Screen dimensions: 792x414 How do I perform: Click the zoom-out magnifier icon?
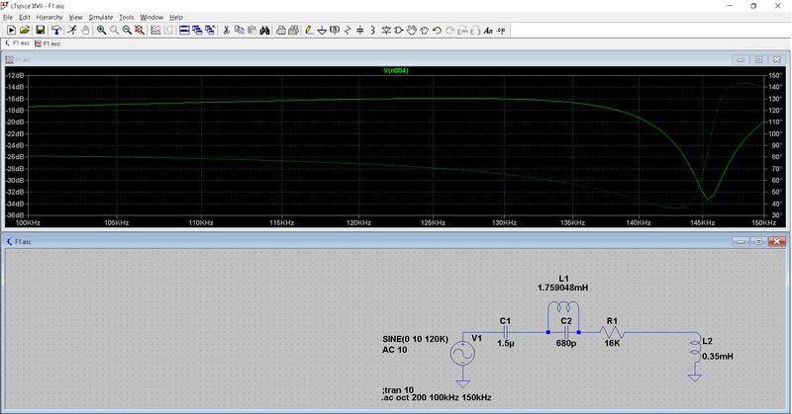point(127,31)
